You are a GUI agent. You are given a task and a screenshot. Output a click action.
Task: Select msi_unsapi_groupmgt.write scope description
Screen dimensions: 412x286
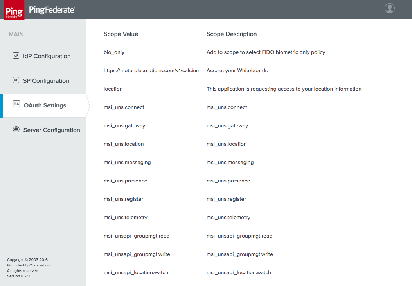coord(239,254)
